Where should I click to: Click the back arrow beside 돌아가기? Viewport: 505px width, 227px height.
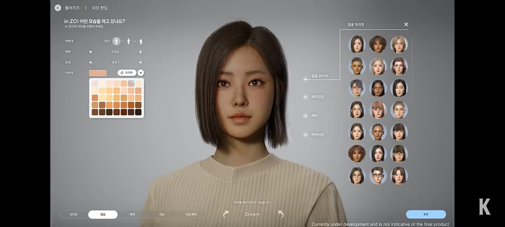click(x=58, y=8)
